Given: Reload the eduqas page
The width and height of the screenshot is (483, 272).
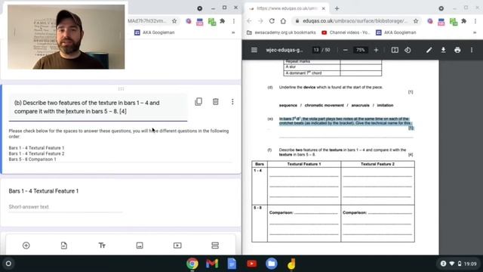Looking at the screenshot, I should click(272, 21).
